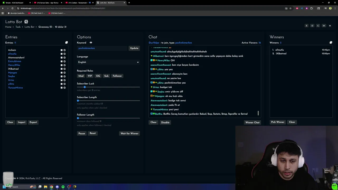
Task: Copy entries list with clipboard icon
Action: (67, 42)
